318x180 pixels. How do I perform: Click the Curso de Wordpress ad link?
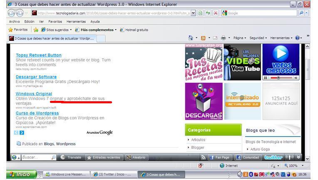pyautogui.click(x=37, y=113)
